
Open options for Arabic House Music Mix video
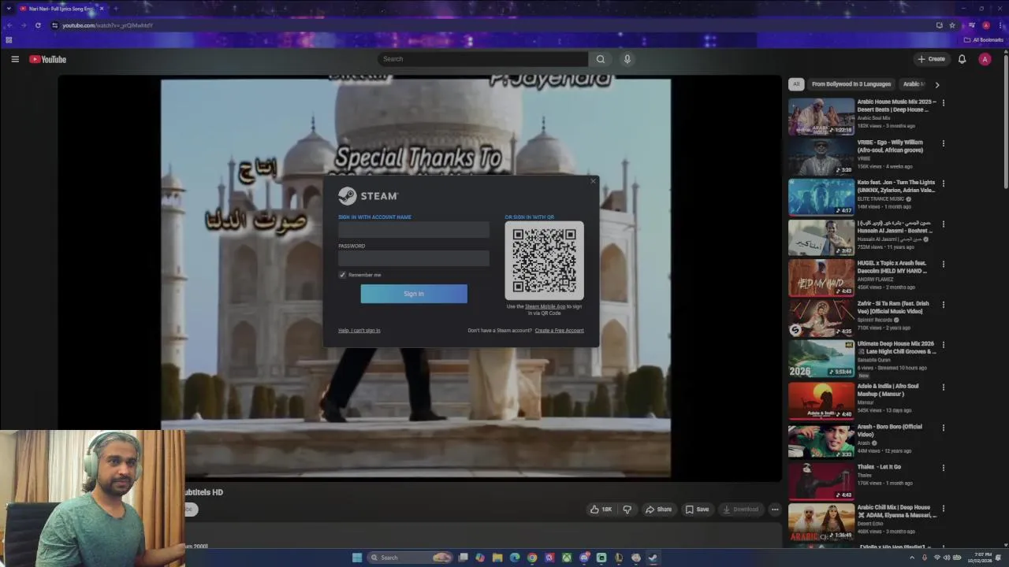(943, 102)
